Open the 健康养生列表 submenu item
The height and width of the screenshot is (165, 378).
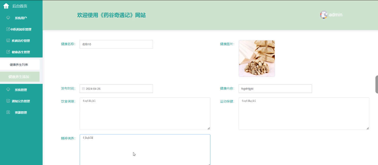(x=20, y=64)
